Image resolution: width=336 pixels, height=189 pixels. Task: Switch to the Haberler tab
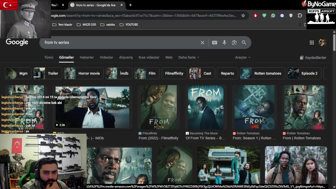(x=87, y=57)
